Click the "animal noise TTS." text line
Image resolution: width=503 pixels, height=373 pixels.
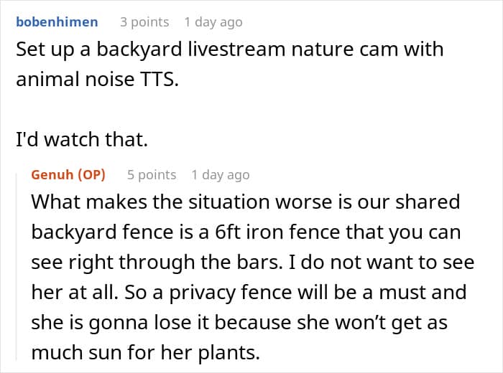coord(96,80)
